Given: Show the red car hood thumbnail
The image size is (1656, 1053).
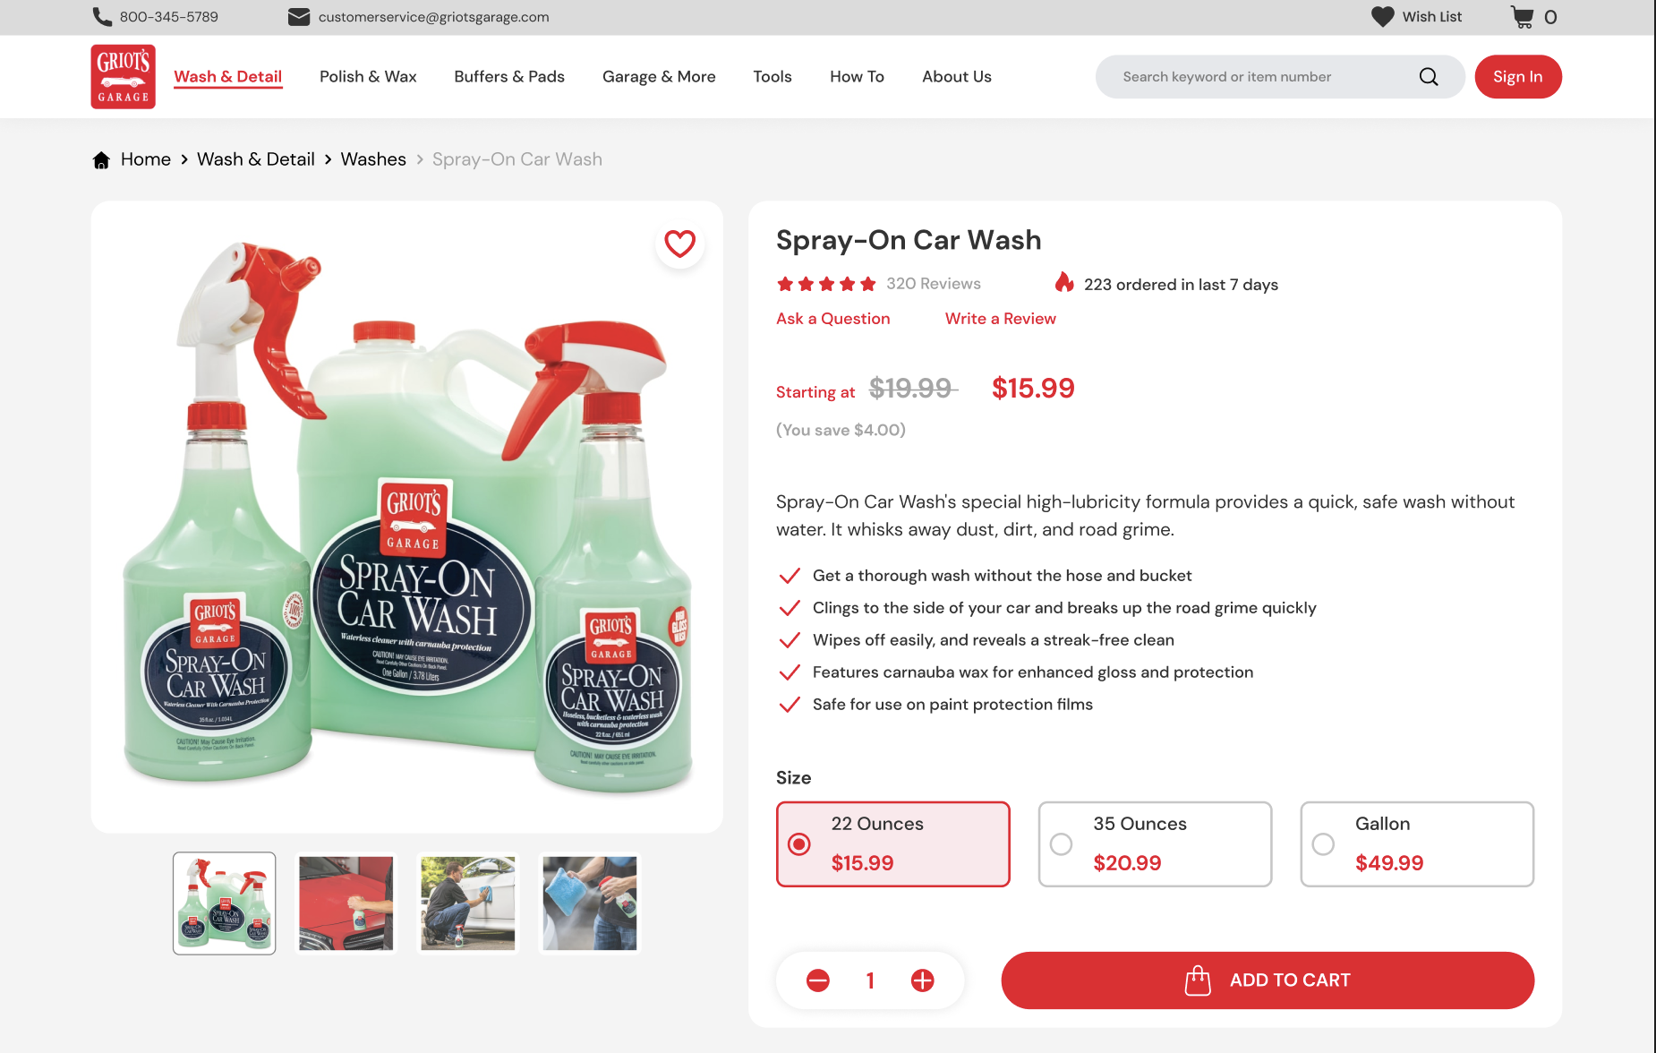Looking at the screenshot, I should pos(346,903).
